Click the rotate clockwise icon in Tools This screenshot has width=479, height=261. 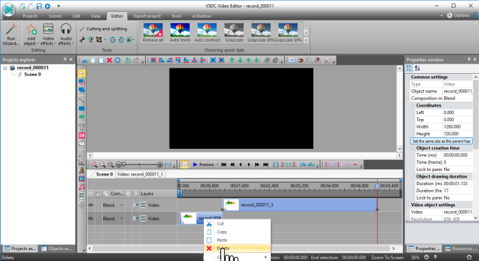click(x=113, y=40)
